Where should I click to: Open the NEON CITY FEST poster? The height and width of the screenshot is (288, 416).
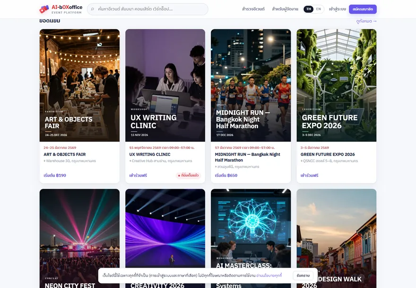[79, 239]
